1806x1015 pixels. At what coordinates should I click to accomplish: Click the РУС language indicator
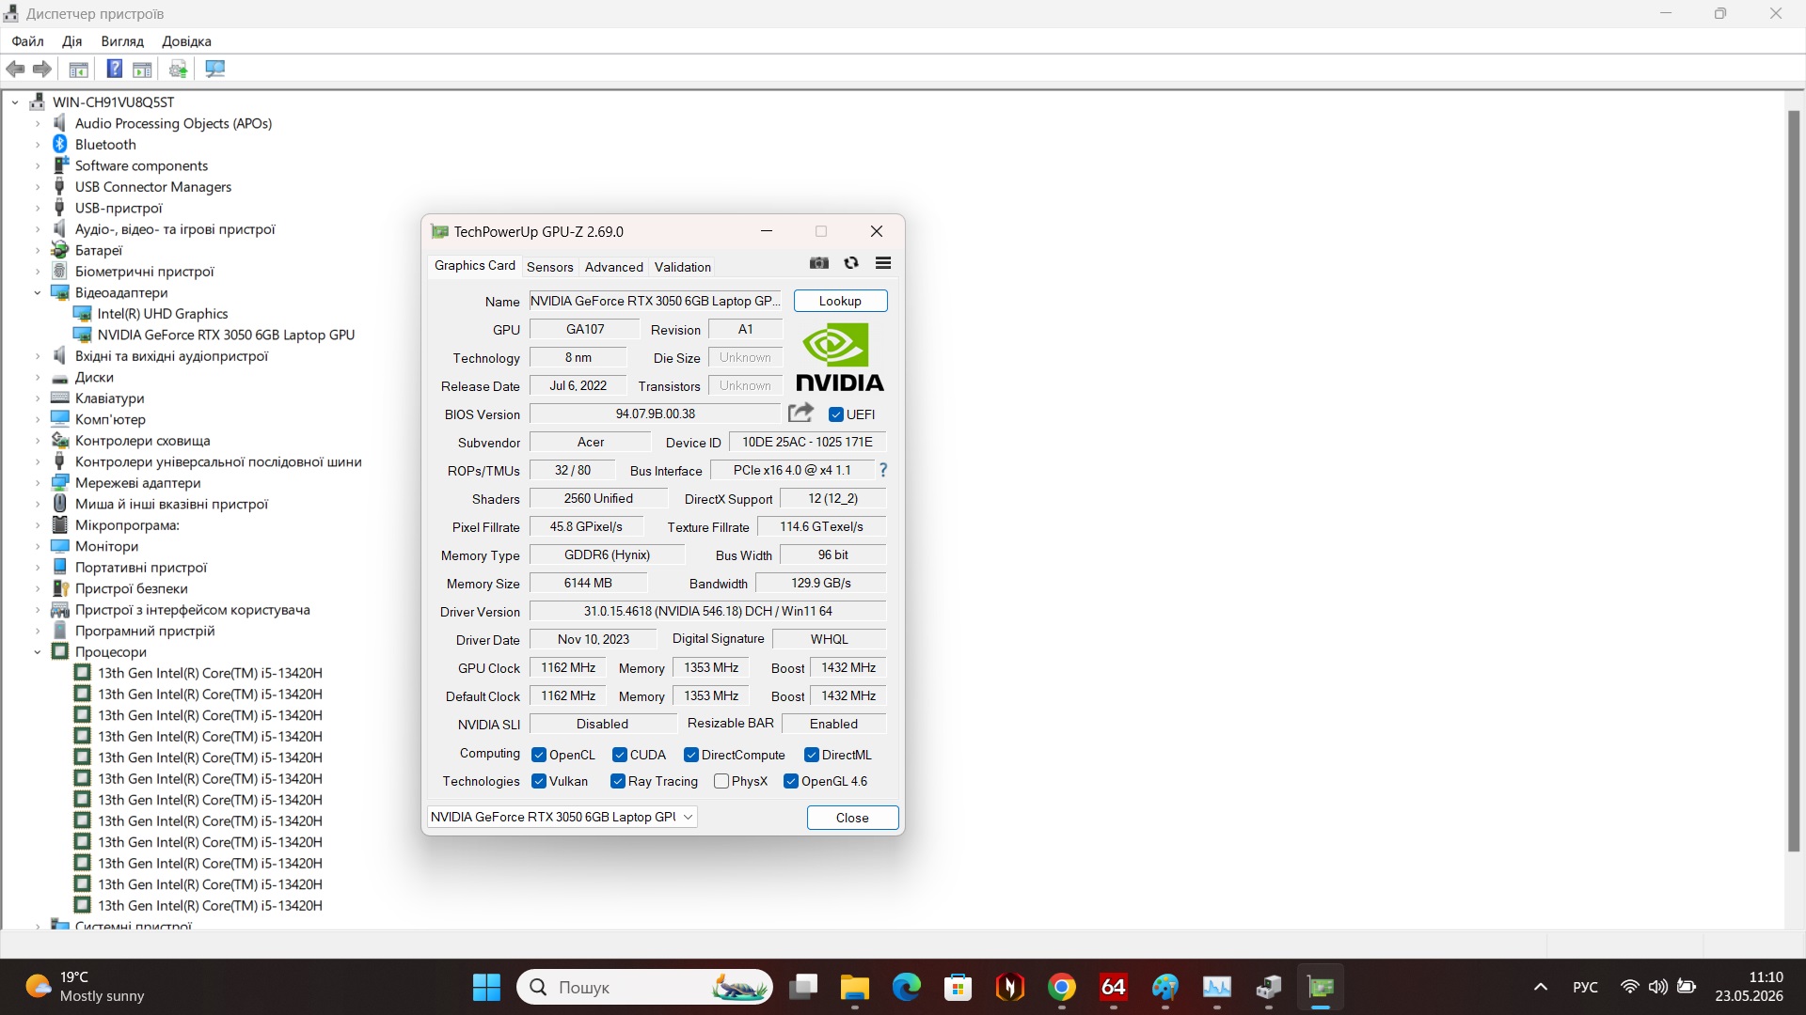tap(1586, 987)
